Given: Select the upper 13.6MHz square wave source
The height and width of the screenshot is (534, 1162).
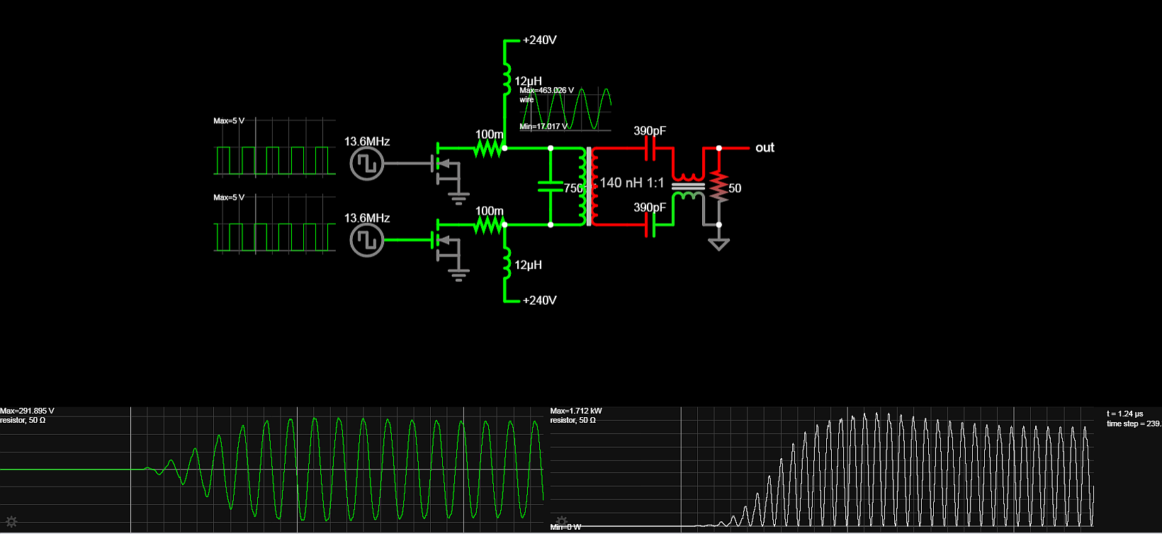Looking at the screenshot, I should [367, 164].
